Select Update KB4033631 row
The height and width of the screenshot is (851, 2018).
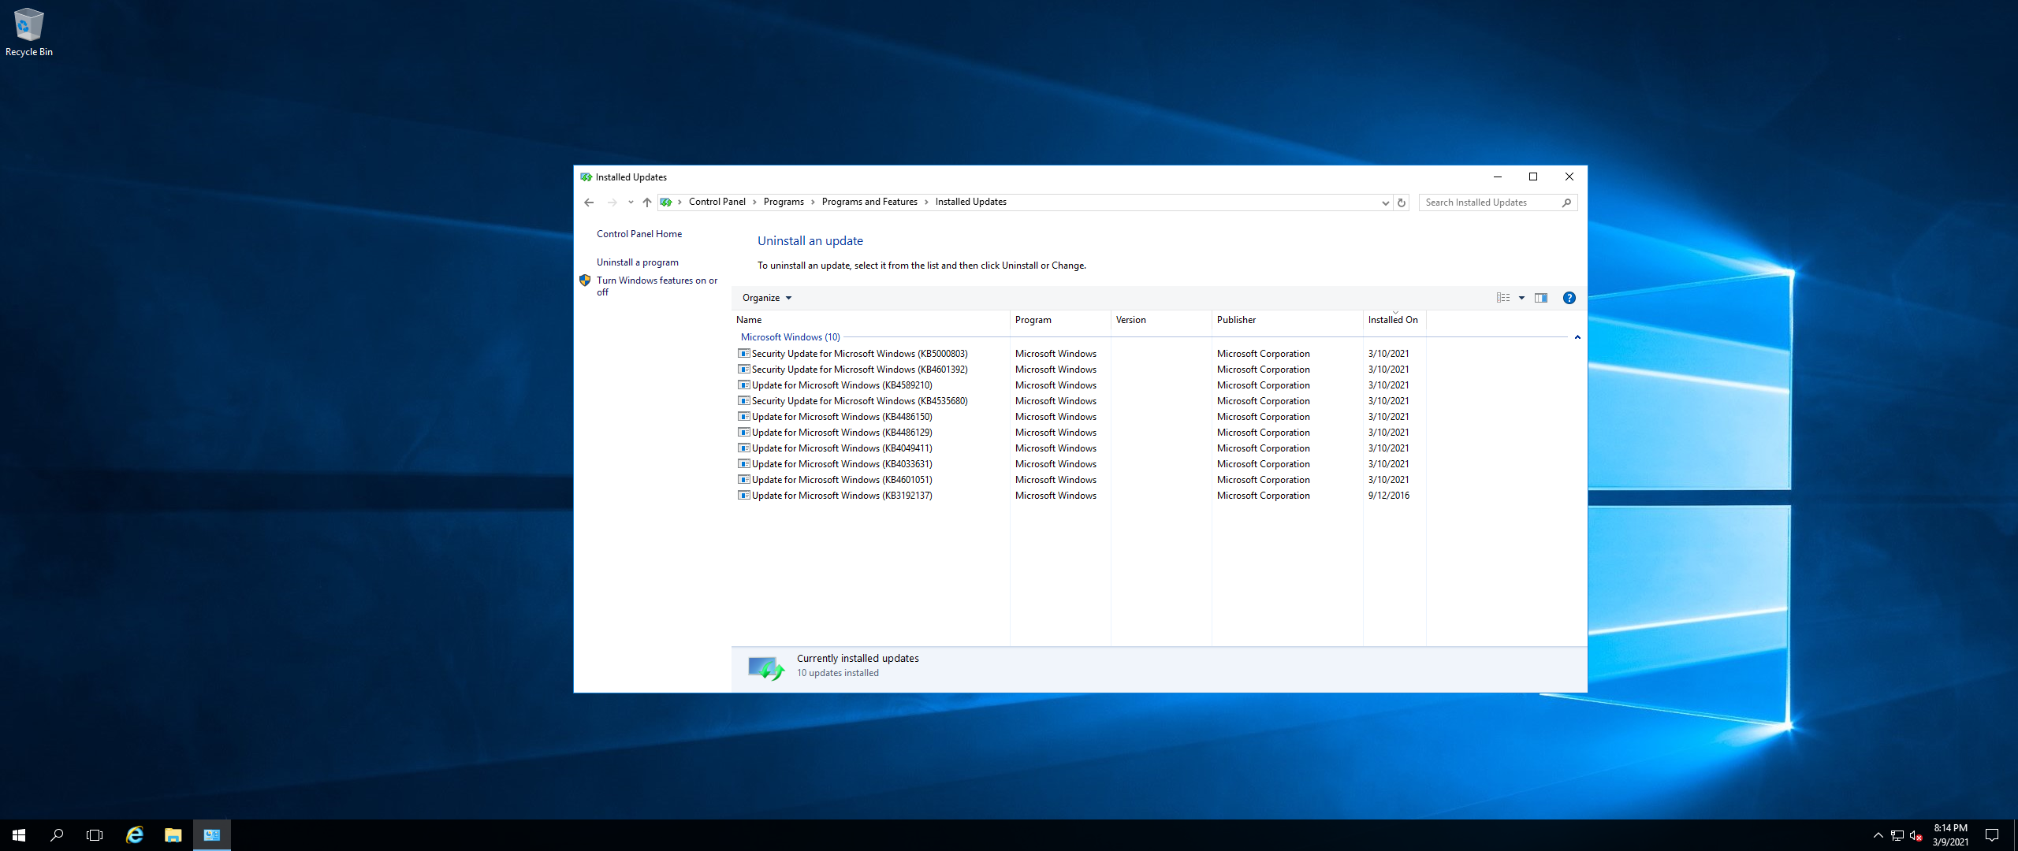pyautogui.click(x=1080, y=464)
